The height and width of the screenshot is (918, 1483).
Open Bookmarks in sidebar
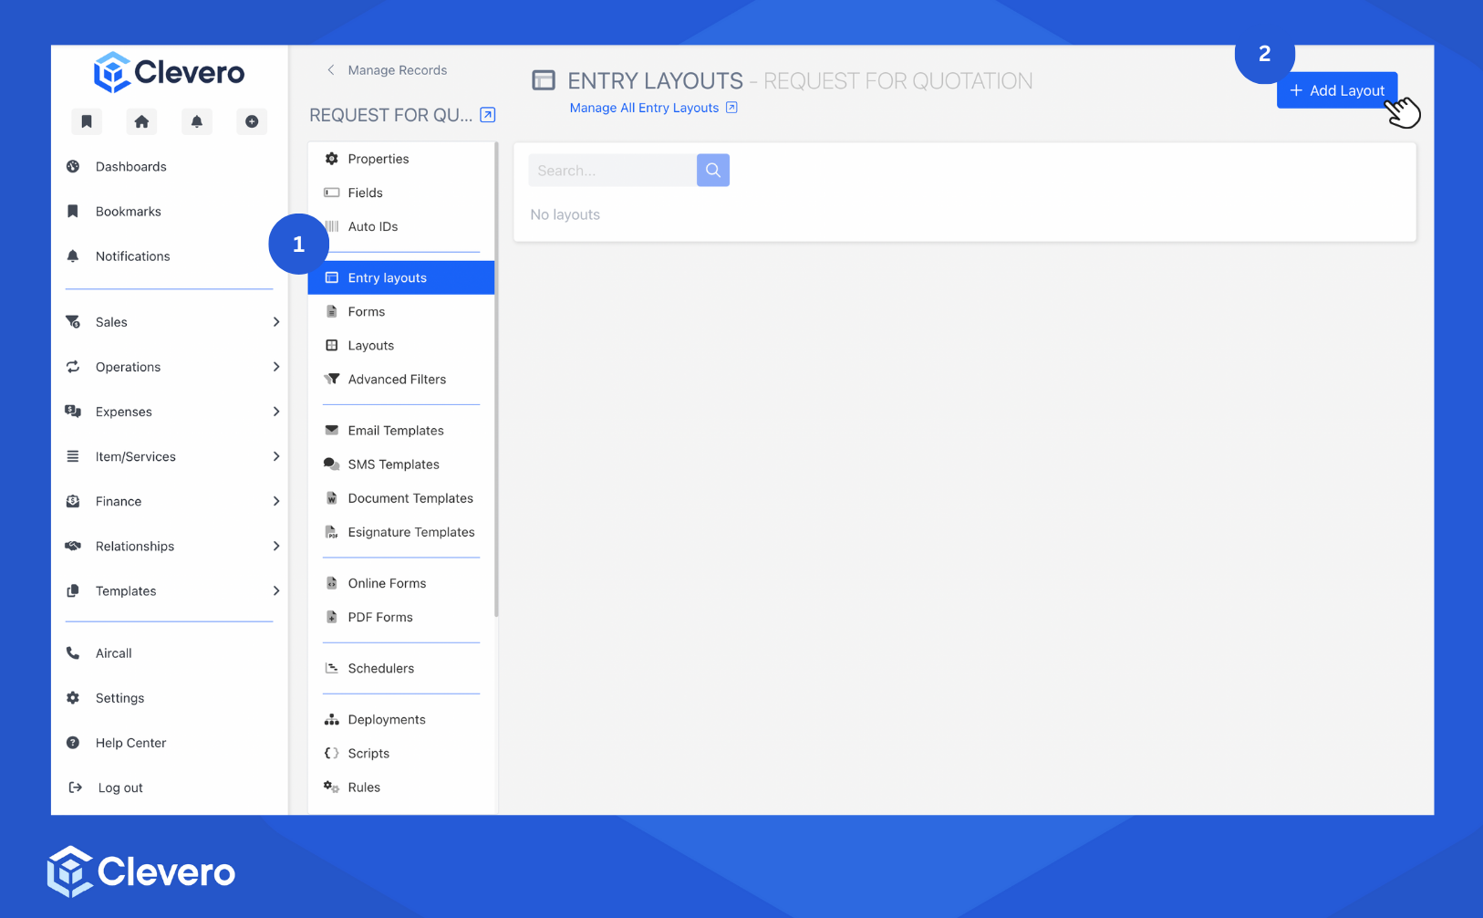[x=129, y=212]
